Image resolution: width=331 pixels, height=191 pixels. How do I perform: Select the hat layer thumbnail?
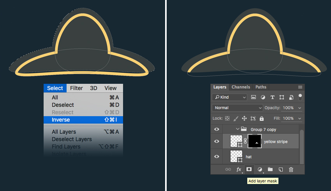tap(236, 156)
